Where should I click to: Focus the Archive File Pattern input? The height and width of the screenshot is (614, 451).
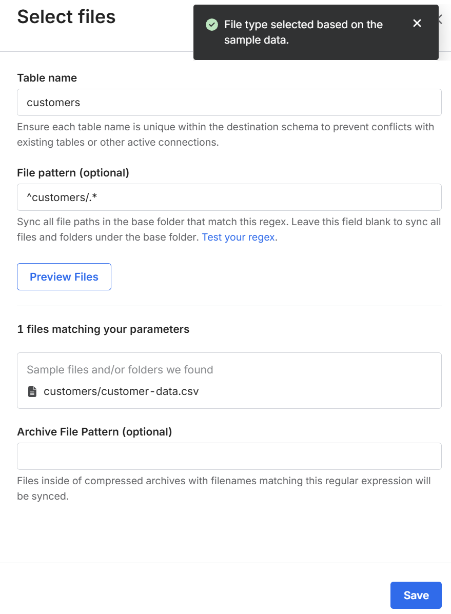click(x=229, y=456)
